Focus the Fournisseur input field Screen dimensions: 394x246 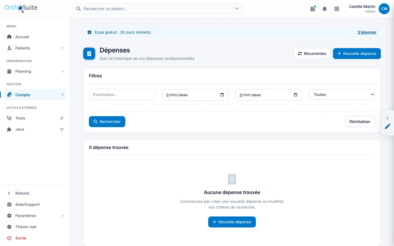pyautogui.click(x=122, y=95)
